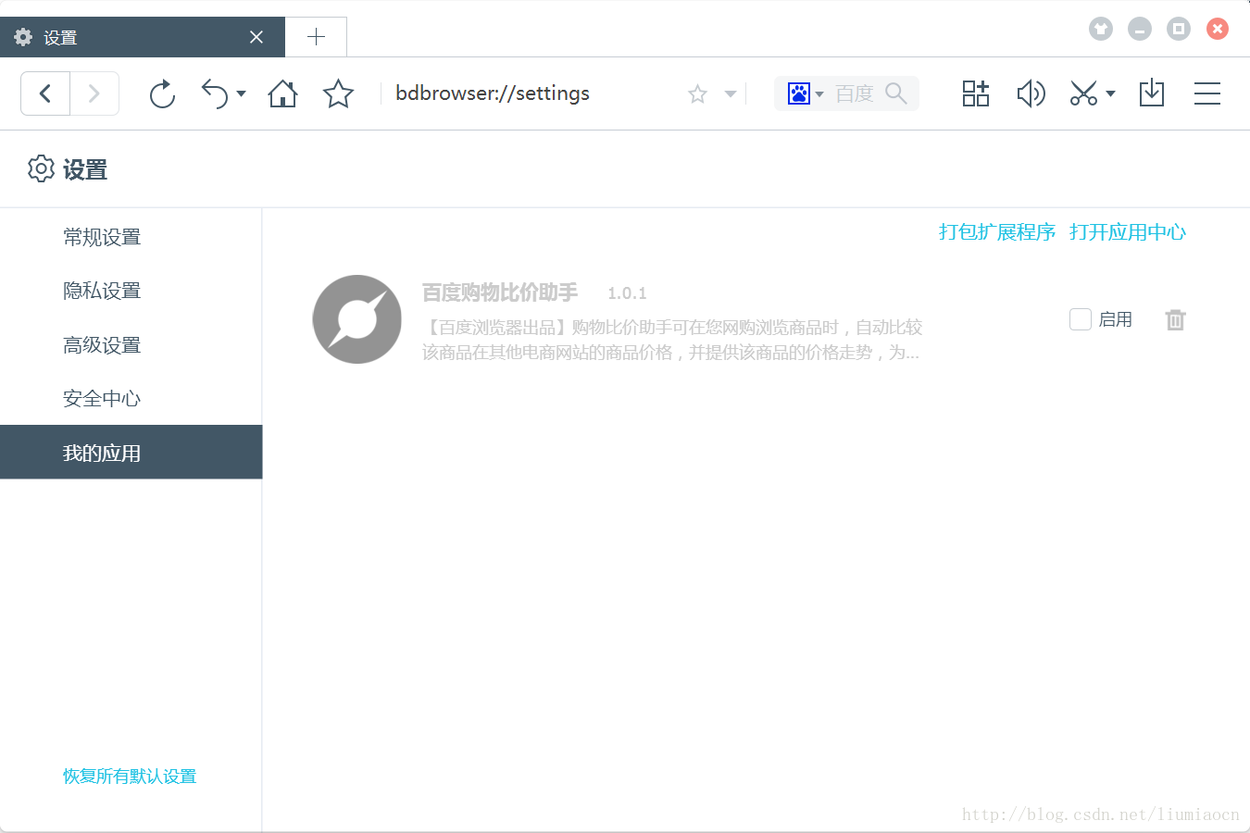Open the home page icon
The height and width of the screenshot is (833, 1250).
(282, 93)
